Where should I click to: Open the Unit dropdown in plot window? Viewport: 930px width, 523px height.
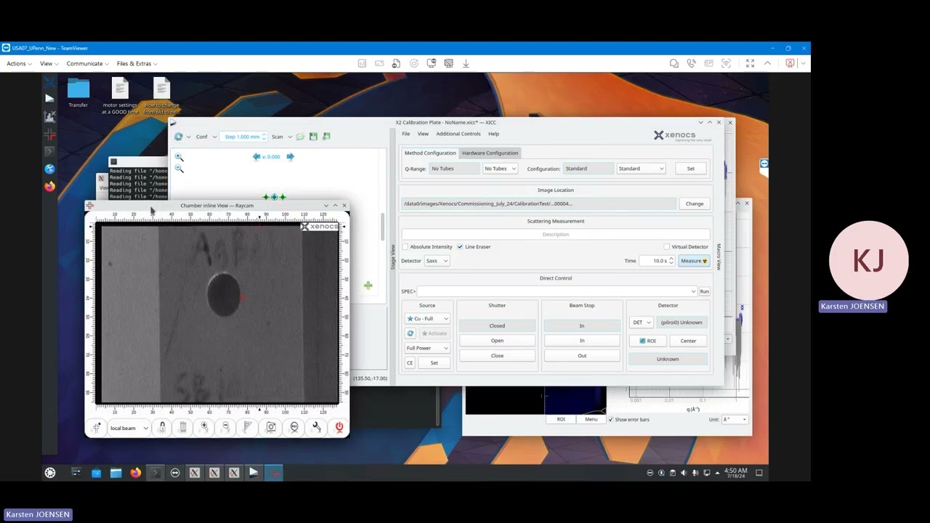[x=734, y=419]
